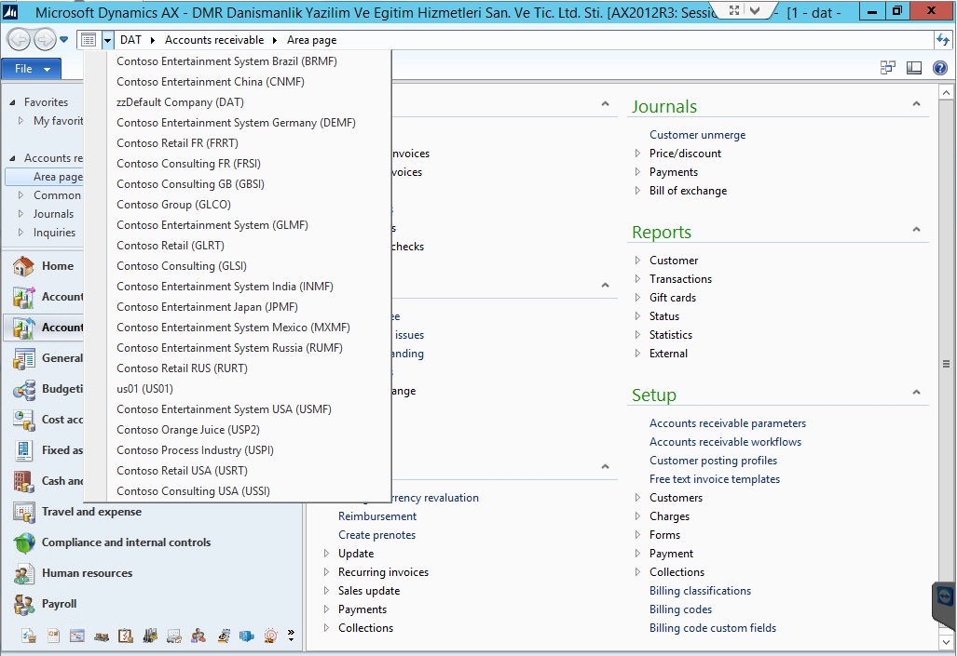Click the Back navigation arrow button
The image size is (957, 656).
click(x=19, y=40)
